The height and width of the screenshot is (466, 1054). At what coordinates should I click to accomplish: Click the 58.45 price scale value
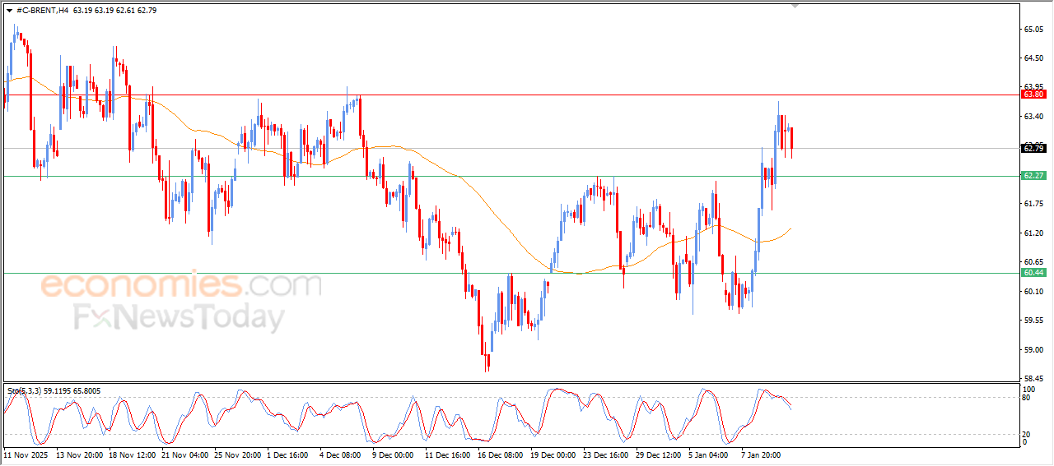[x=1033, y=379]
